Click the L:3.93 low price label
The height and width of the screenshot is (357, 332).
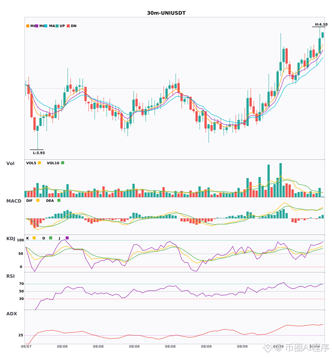click(39, 153)
